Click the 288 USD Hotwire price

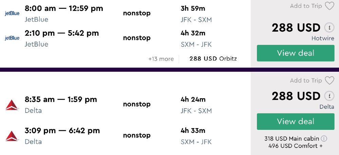click(x=296, y=28)
